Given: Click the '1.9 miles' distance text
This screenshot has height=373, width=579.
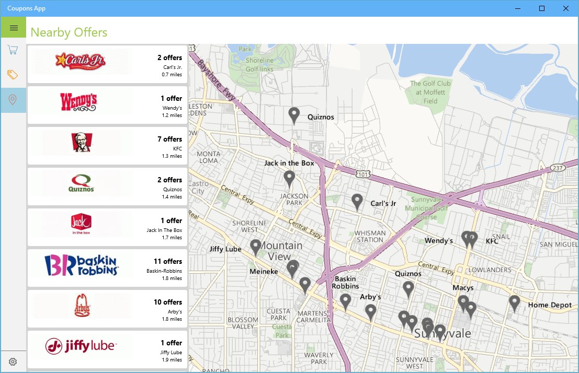Looking at the screenshot, I should [172, 360].
